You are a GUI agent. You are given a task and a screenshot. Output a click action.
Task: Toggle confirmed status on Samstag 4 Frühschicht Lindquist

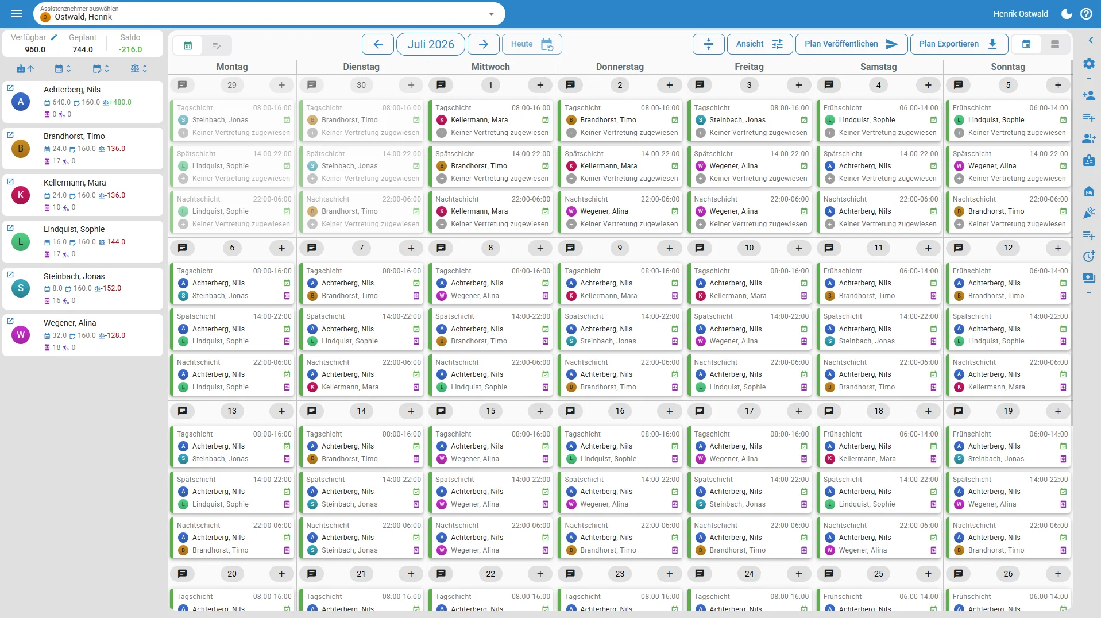pos(933,120)
